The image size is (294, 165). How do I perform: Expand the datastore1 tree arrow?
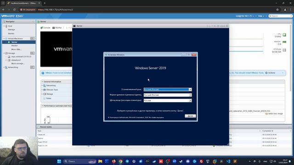[x=6, y=60]
